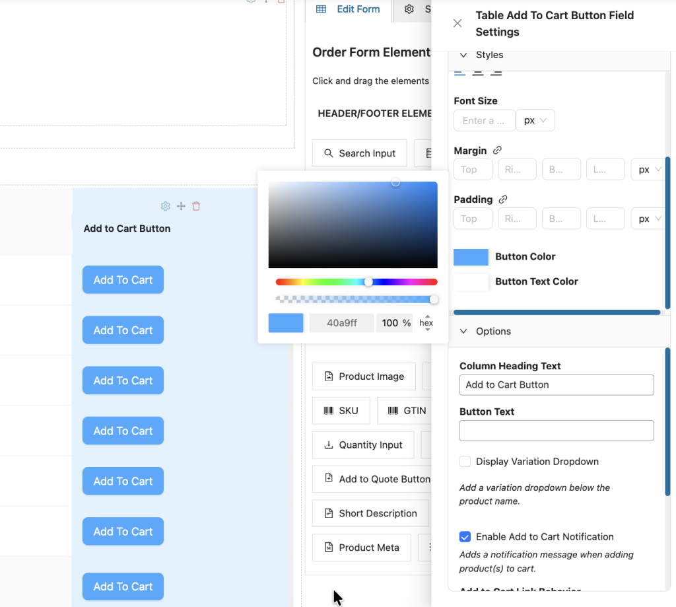Click the Margin link-values chain icon
676x607 pixels.
[x=497, y=150]
